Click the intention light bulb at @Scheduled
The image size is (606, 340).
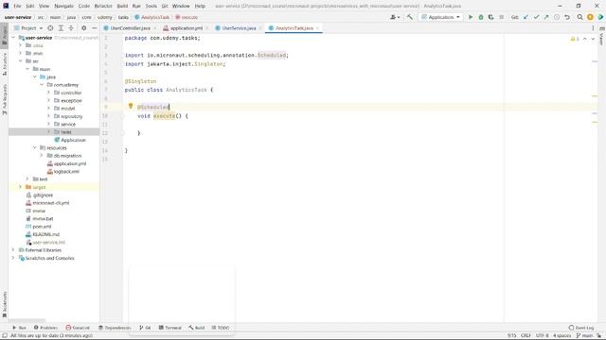click(131, 106)
